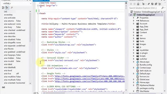167x94 pixels.
Task: Collapse the OnlineShoppingCart project node
Action: pos(131,15)
